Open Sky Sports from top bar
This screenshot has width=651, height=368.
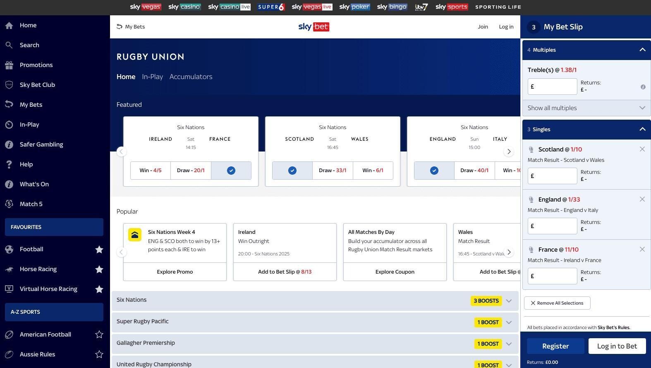[452, 7]
